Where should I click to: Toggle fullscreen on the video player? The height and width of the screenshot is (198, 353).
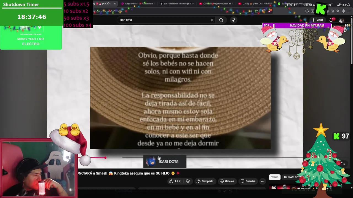click(x=343, y=163)
